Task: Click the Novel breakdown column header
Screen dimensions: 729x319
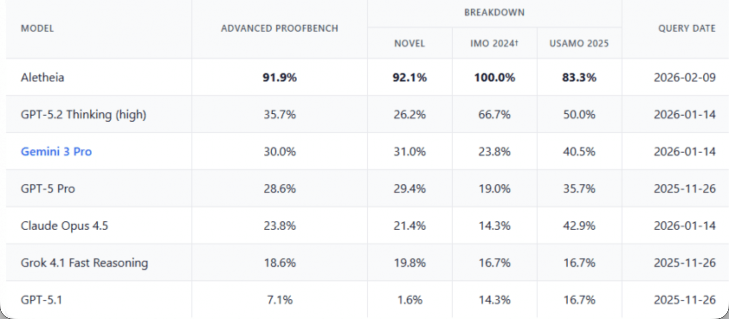Action: pyautogui.click(x=410, y=43)
